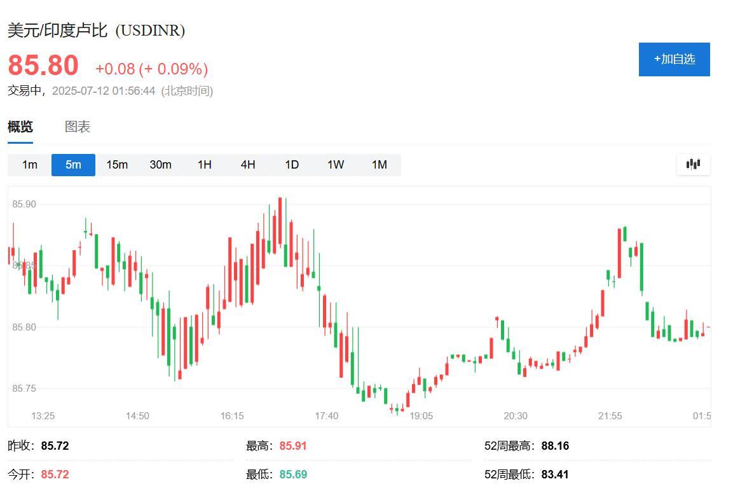Click the 13:25 time axis label
The image size is (733, 486).
pyautogui.click(x=43, y=416)
